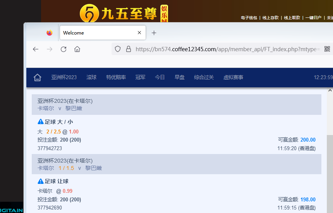Click the home icon in blue navigation bar
Screen dimensions: 333x213
point(38,78)
